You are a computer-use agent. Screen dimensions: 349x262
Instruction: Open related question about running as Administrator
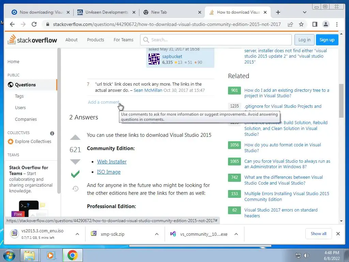[287, 164]
